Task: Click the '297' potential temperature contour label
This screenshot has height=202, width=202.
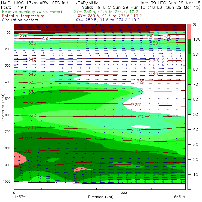Action: coord(76,181)
